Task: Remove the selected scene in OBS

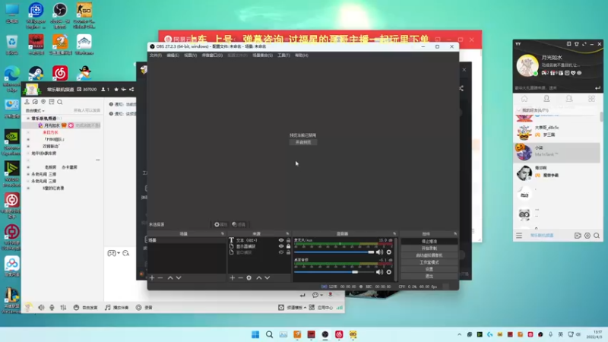Action: point(160,277)
